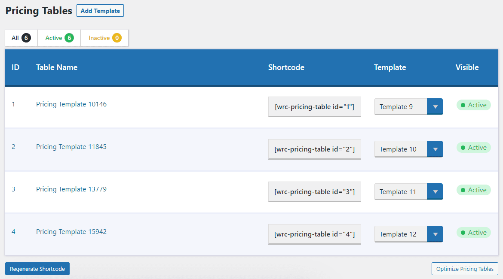The width and height of the screenshot is (503, 279).
Task: Open Pricing Template 15942
Action: (x=71, y=232)
